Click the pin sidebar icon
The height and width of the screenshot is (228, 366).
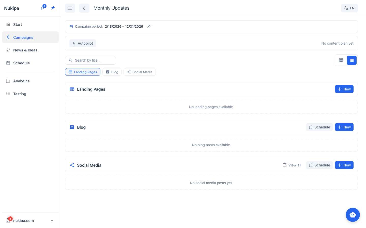pyautogui.click(x=53, y=8)
